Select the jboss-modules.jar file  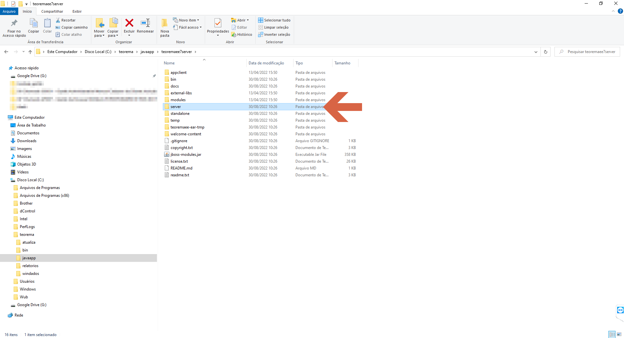pos(186,155)
